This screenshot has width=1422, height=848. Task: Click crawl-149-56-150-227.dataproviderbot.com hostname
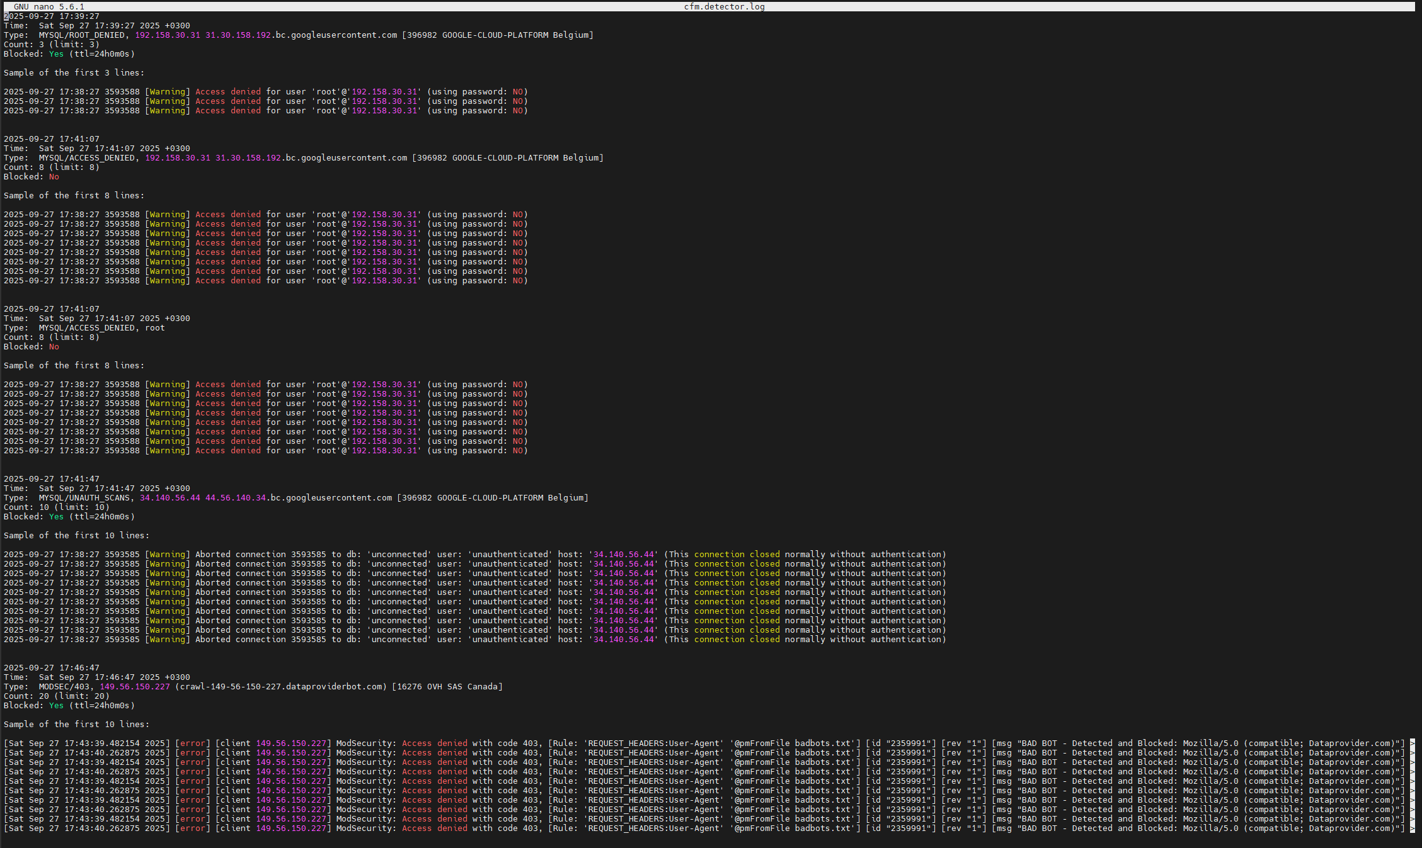281,687
